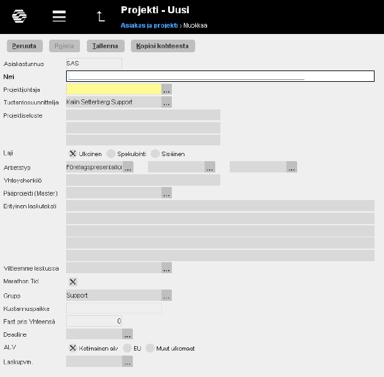
Task: Click the Peruuta button
Action: pyautogui.click(x=25, y=46)
